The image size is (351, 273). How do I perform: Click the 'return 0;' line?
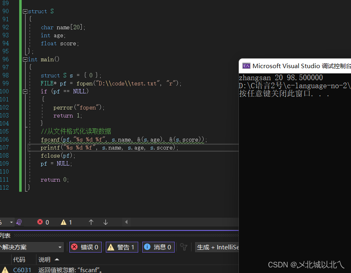coord(54,180)
